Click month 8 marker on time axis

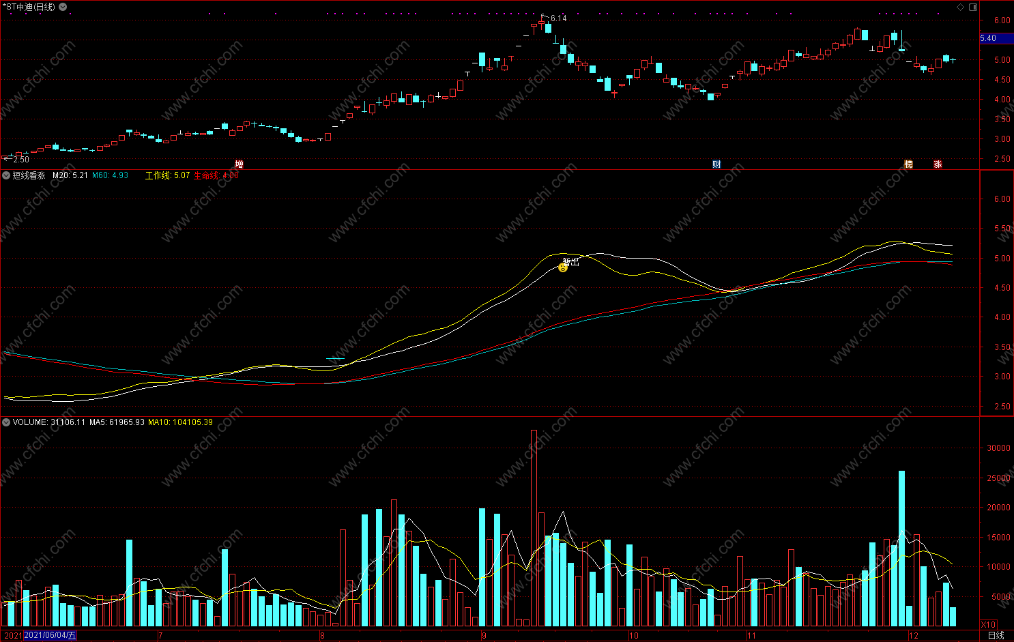(322, 636)
